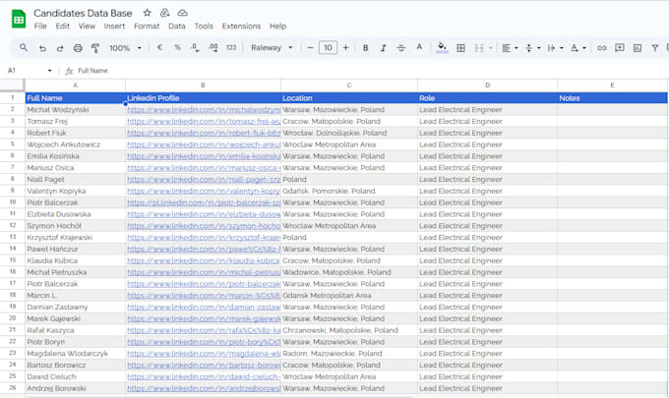Open the Extensions menu

click(x=241, y=27)
